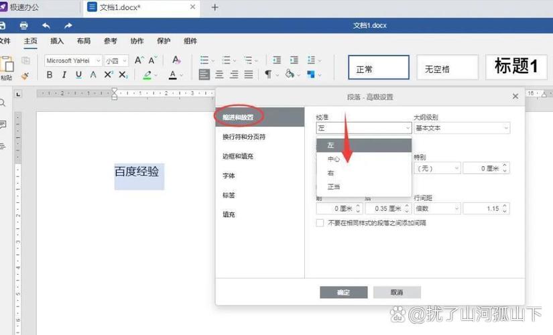The image size is (553, 335).
Task: Toggle Superscript formatting
Action: [109, 75]
